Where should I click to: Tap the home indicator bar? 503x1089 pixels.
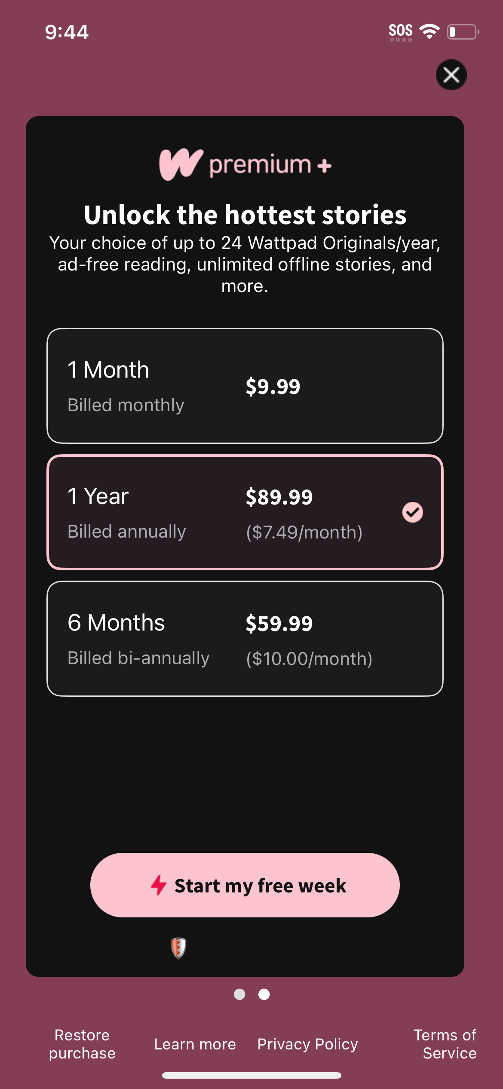252,1075
